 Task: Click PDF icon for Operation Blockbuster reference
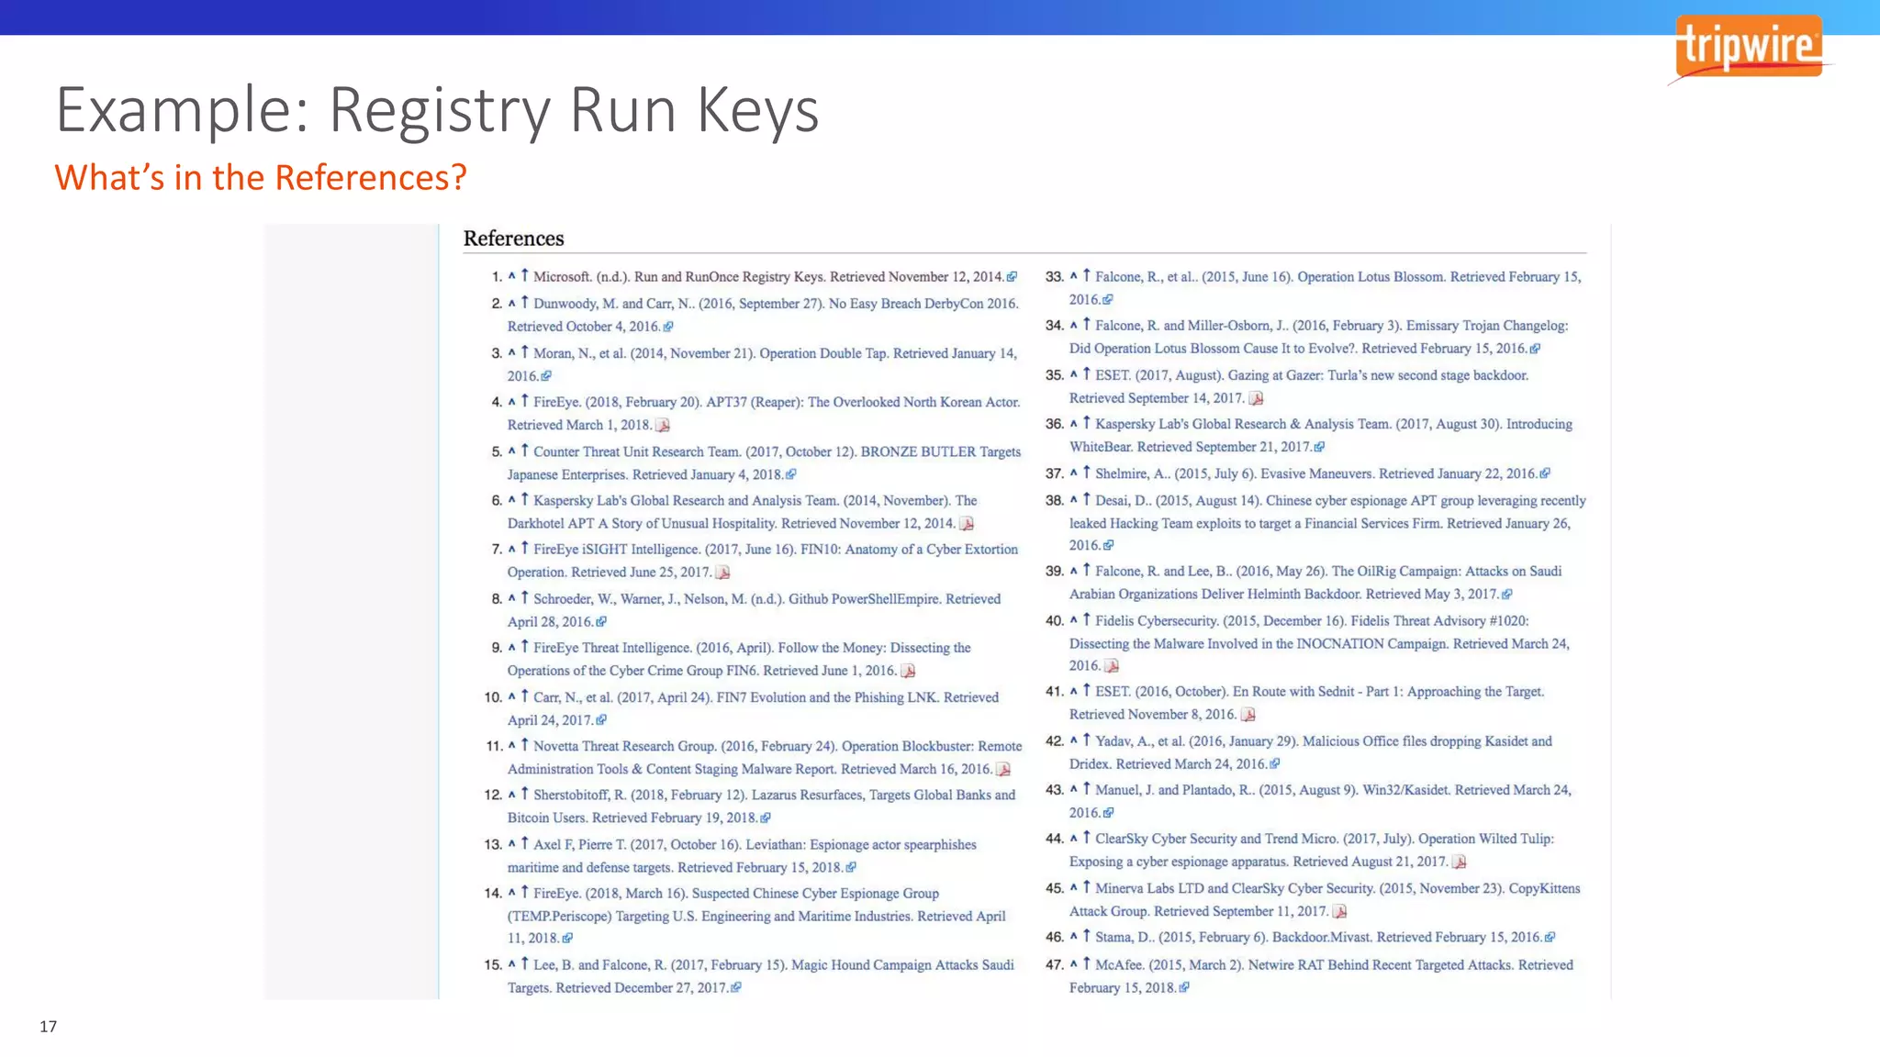tap(1003, 770)
